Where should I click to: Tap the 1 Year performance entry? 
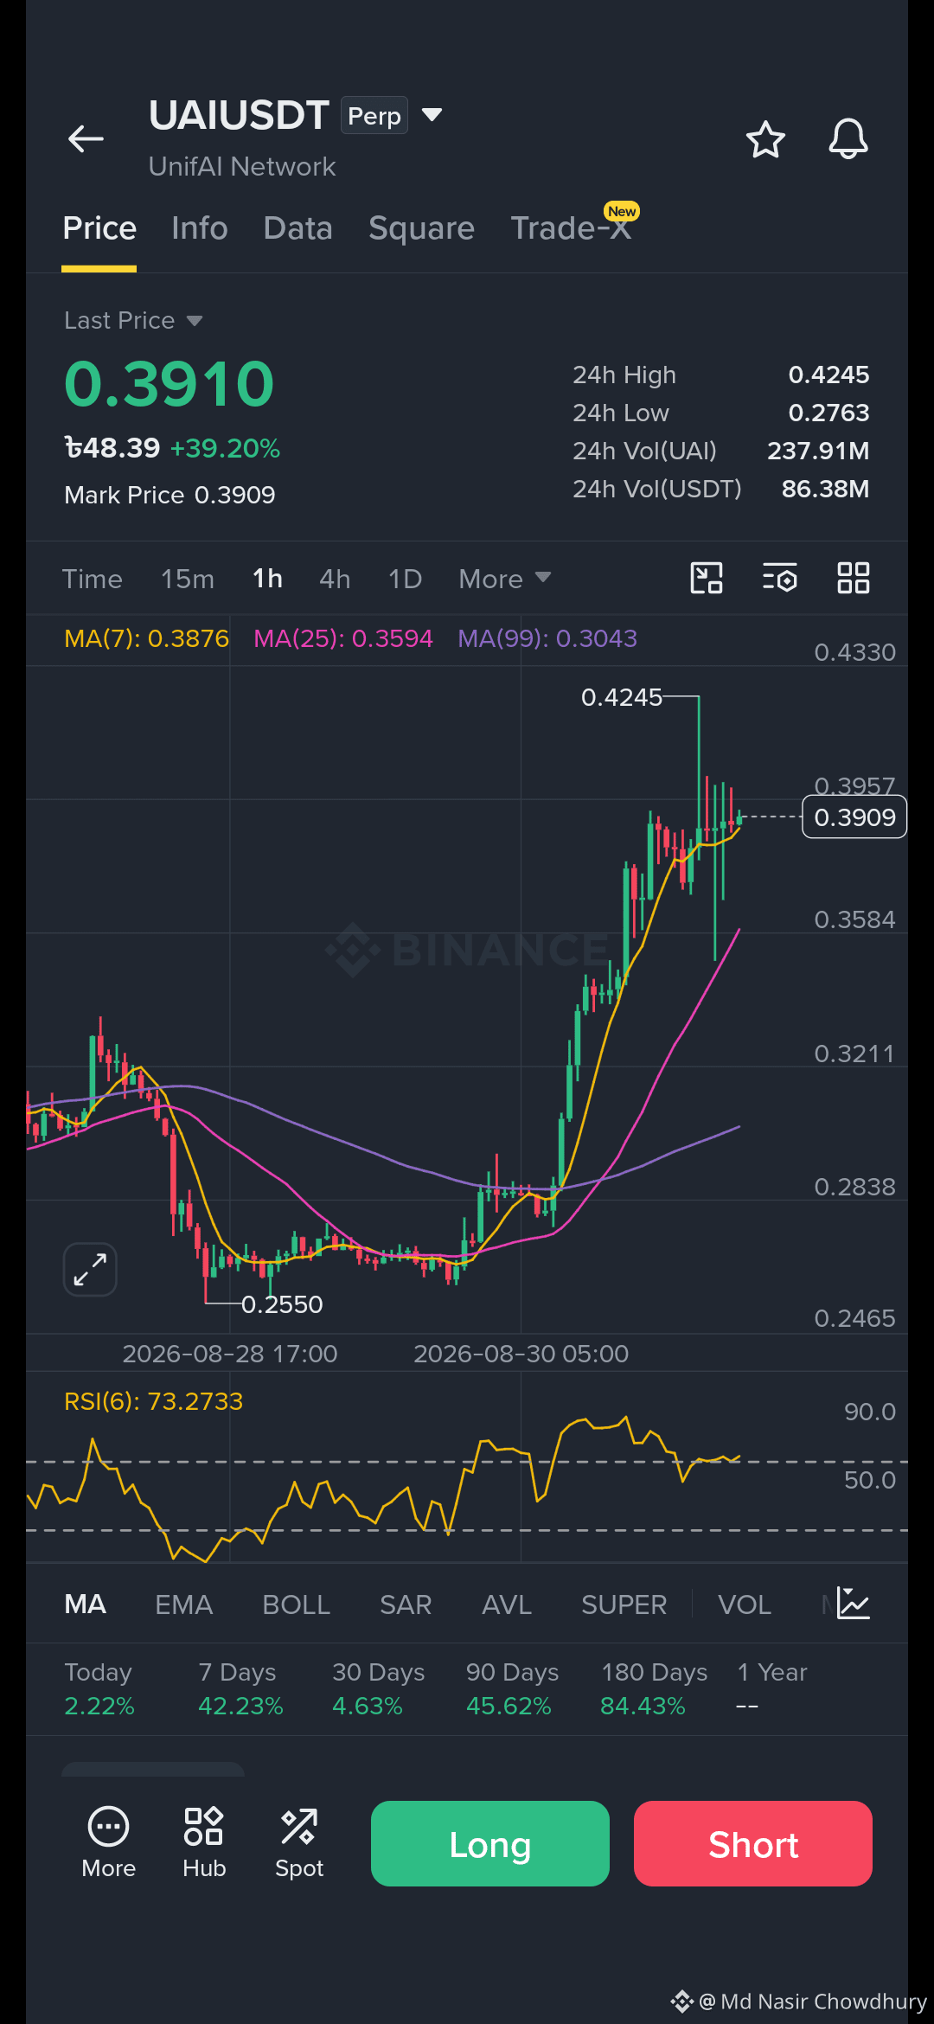[x=772, y=1688]
